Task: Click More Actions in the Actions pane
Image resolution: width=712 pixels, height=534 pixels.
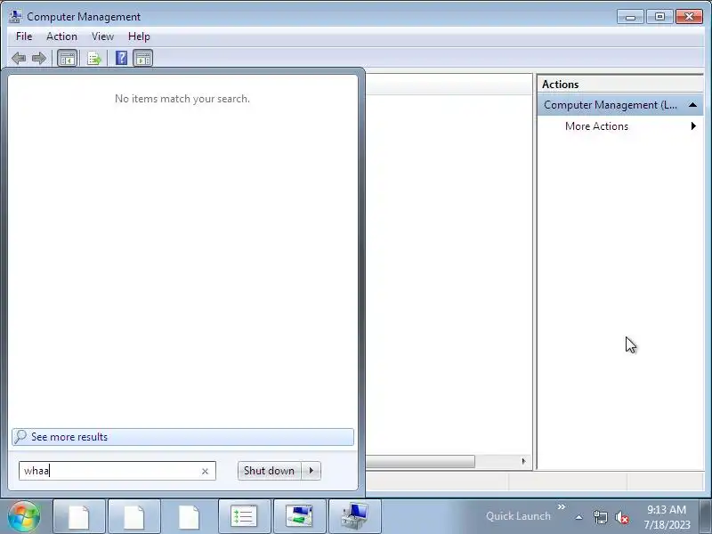Action: point(596,126)
